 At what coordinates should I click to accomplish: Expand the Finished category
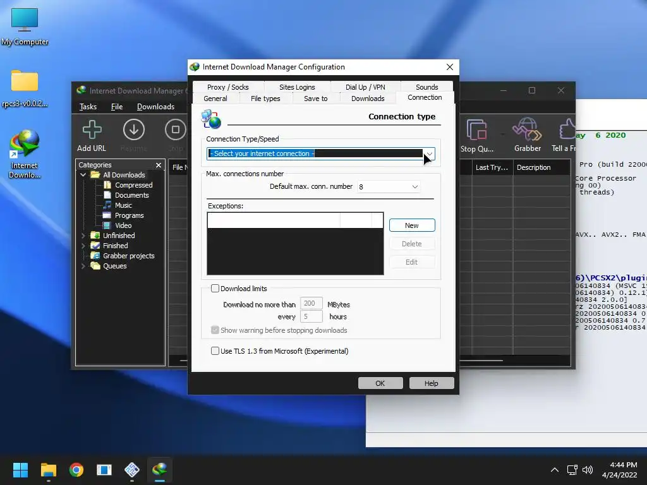tap(83, 246)
